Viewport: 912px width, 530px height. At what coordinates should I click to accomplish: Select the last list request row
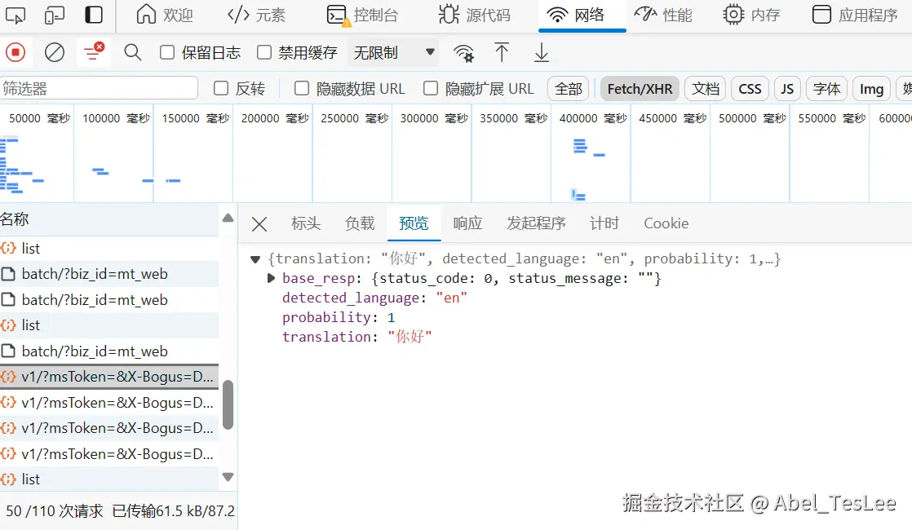click(x=109, y=479)
